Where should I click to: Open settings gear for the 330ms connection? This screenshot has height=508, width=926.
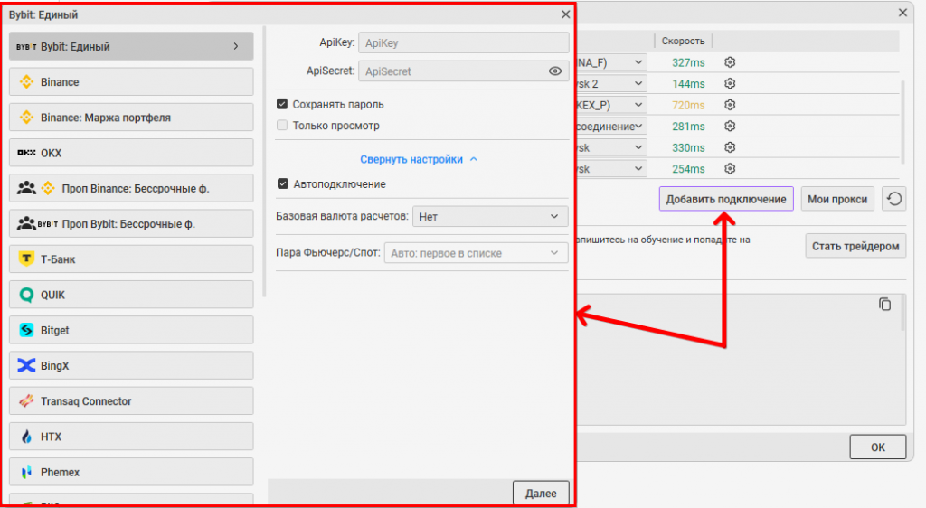pyautogui.click(x=730, y=147)
